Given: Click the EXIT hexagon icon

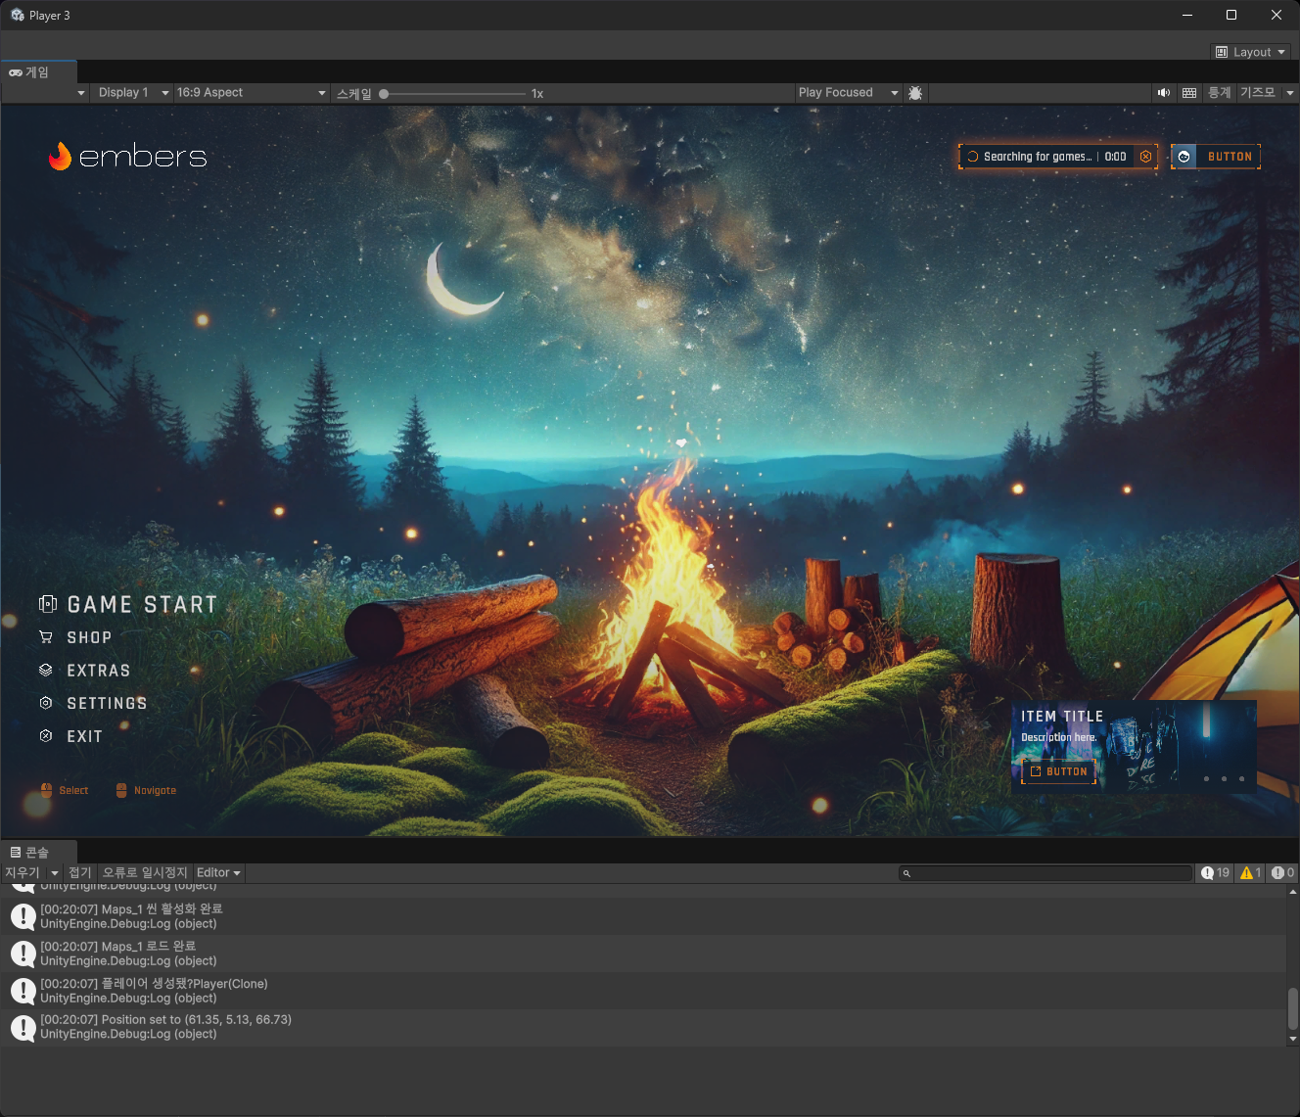Looking at the screenshot, I should click(46, 736).
